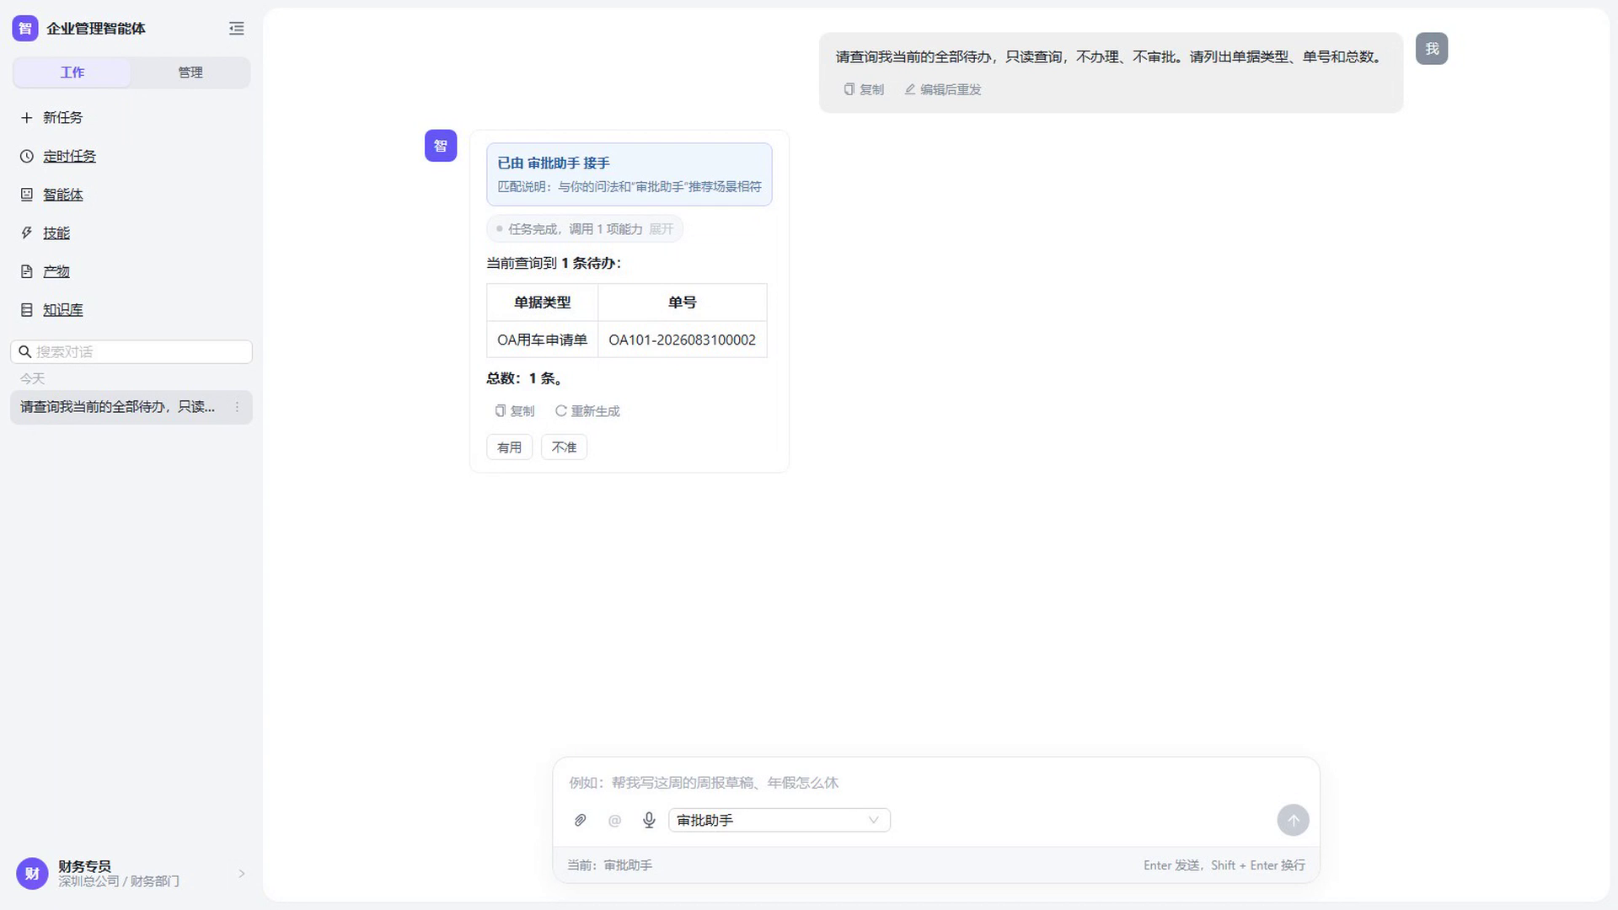The height and width of the screenshot is (910, 1618).
Task: Click the 单据类型 column header
Action: coord(543,302)
